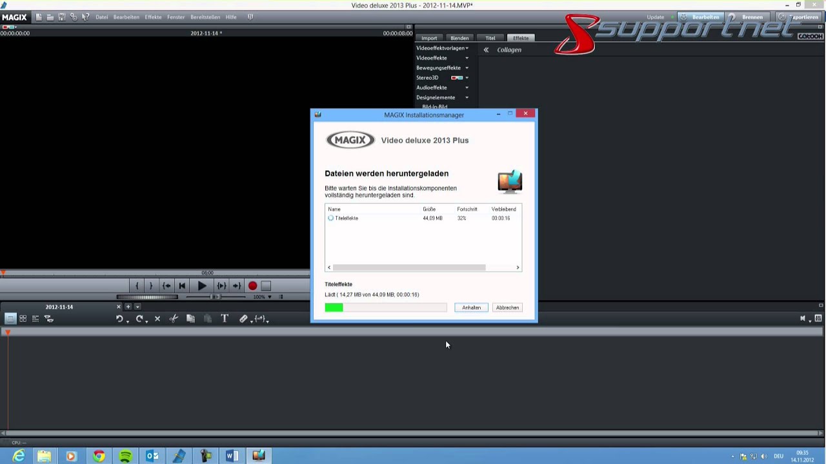
Task: Click the New project icon
Action: pyautogui.click(x=39, y=17)
